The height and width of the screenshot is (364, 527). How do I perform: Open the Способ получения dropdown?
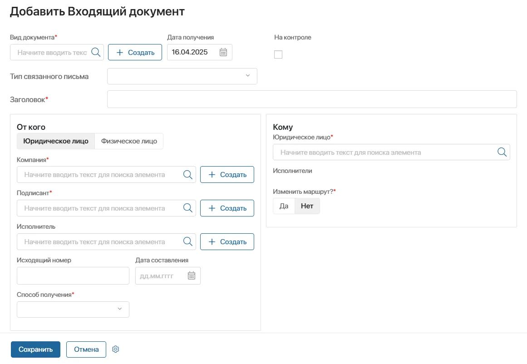click(73, 309)
